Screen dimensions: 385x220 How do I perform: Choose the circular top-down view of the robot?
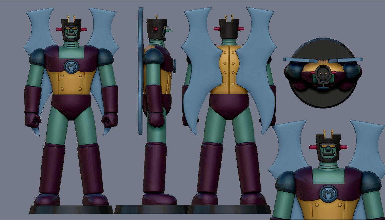pos(323,73)
